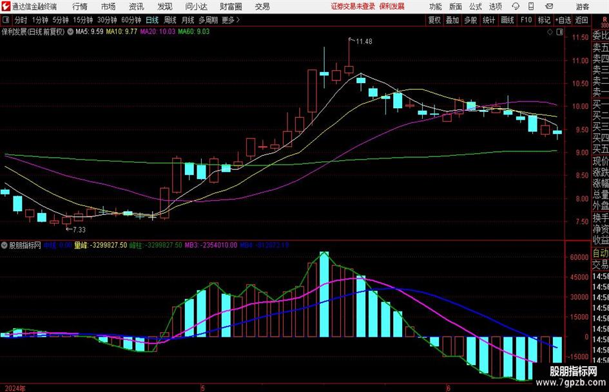
Task: Click the MA10: 9.77 indicator value
Action: tap(122, 32)
